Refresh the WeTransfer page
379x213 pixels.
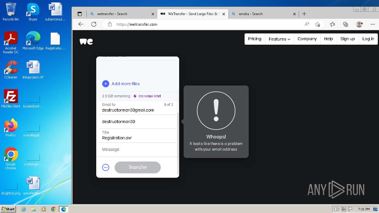tap(94, 24)
